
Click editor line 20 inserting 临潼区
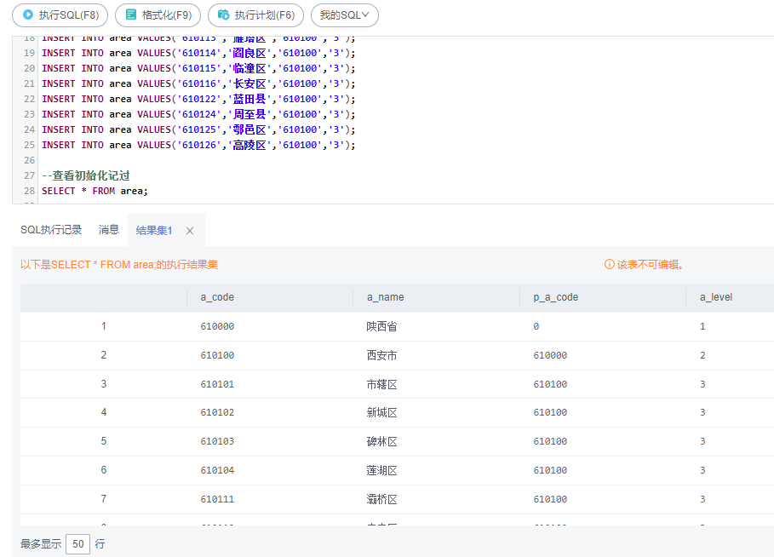pos(198,68)
